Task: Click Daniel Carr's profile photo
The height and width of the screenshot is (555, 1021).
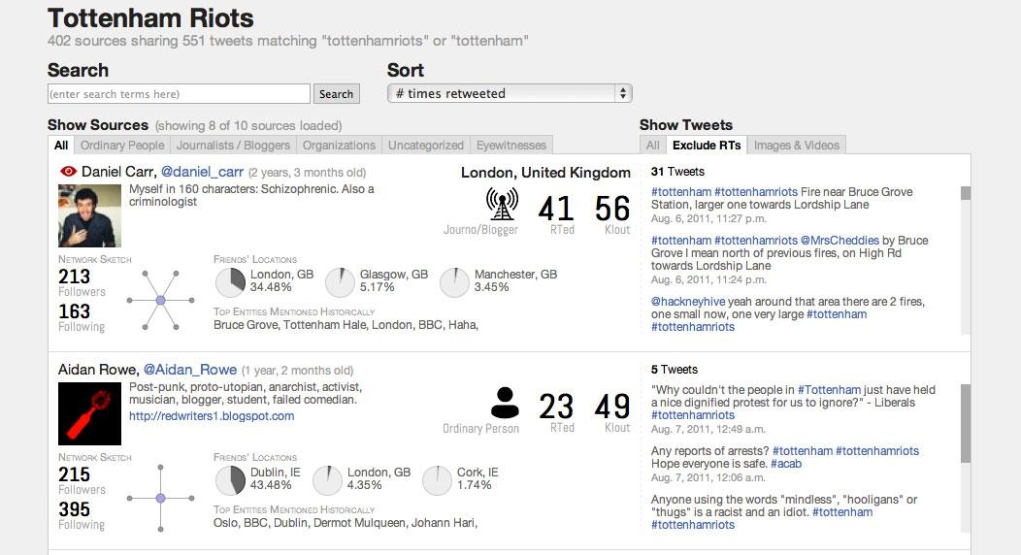Action: pos(90,215)
